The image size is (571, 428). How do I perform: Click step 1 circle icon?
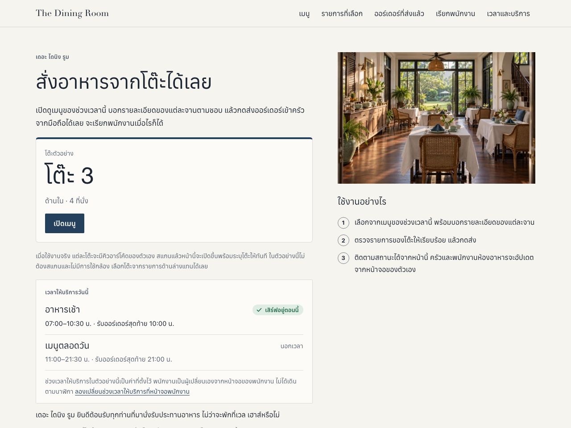pyautogui.click(x=343, y=223)
